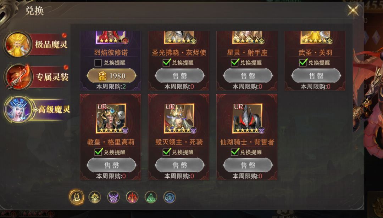Buy 烈焰彼修诺 for 1980 coins

(111, 76)
